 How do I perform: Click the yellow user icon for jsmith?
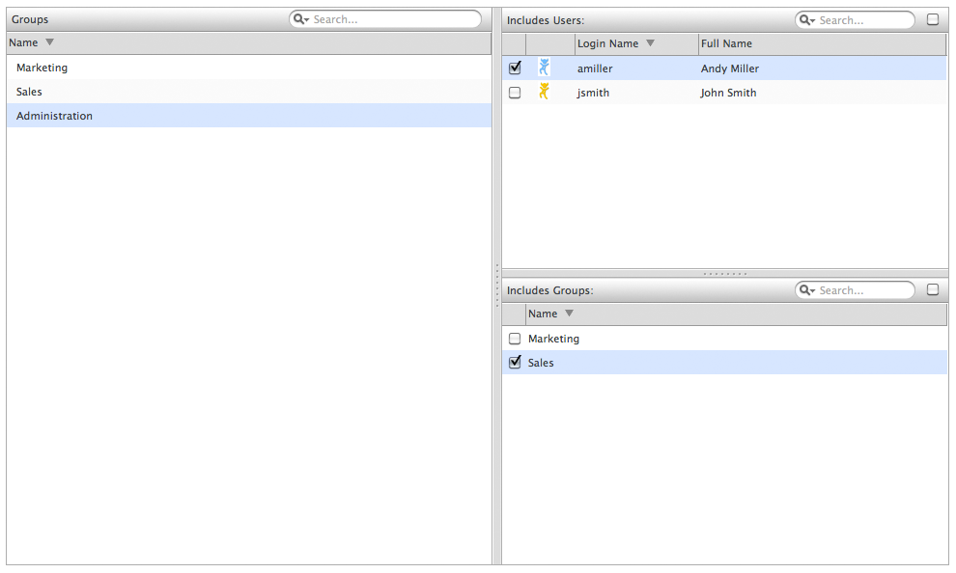click(x=545, y=92)
